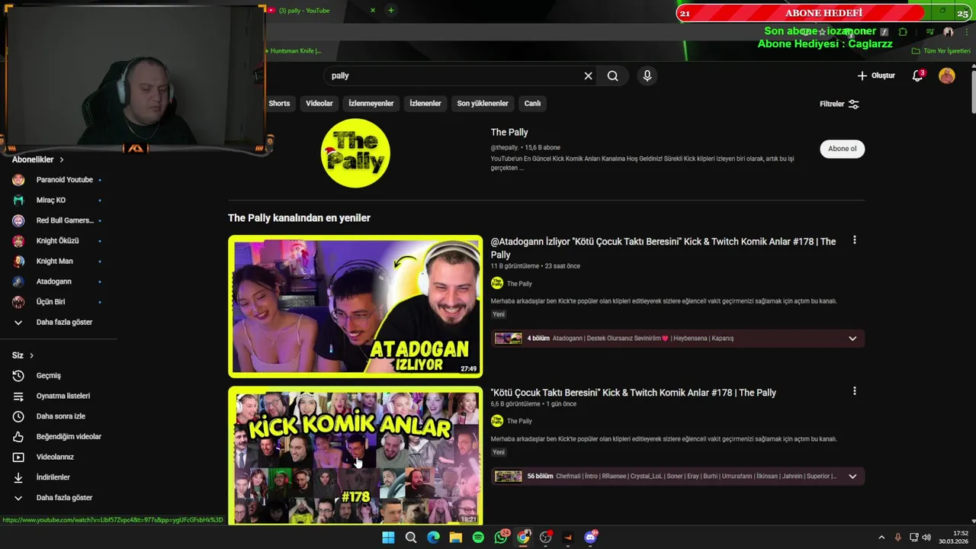Open the @Atadogann İzliyor video title

(663, 248)
